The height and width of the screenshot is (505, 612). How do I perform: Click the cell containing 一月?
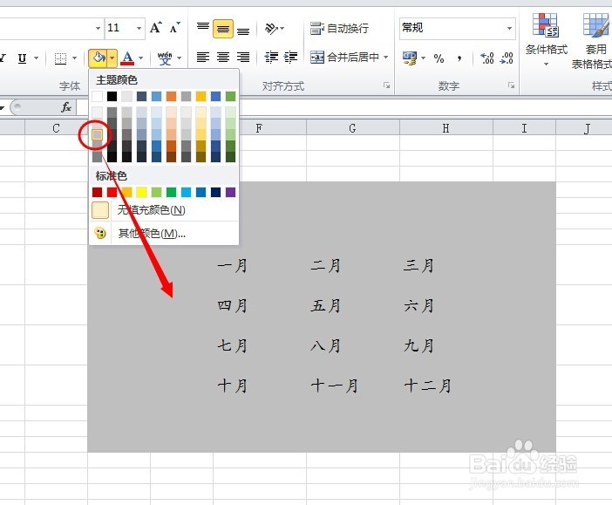click(260, 266)
